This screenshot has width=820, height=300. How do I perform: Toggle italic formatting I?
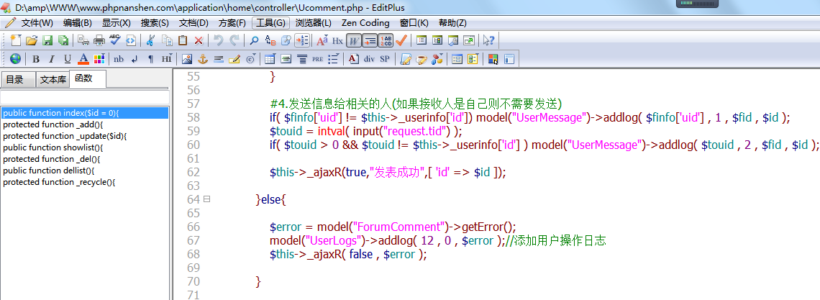[x=52, y=58]
